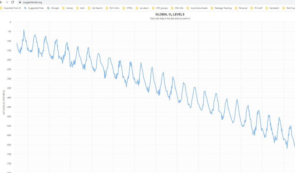Open the Imported From IE bookmark folder

click(x=10, y=8)
